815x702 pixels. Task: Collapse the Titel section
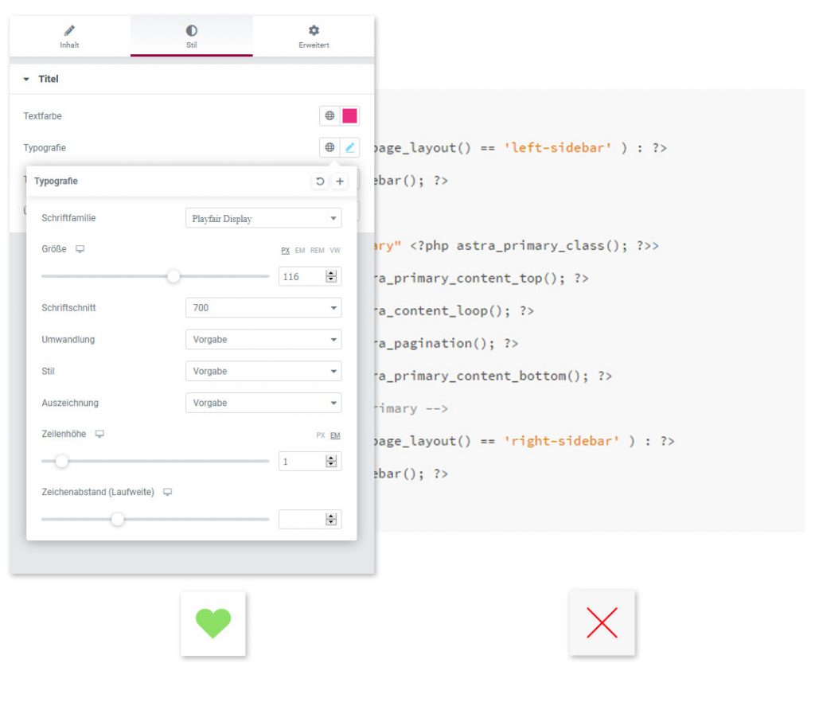[41, 79]
